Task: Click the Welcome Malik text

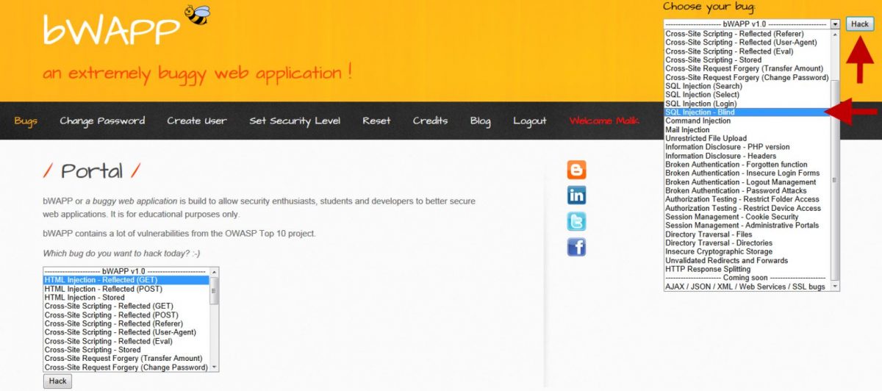Action: pos(604,121)
